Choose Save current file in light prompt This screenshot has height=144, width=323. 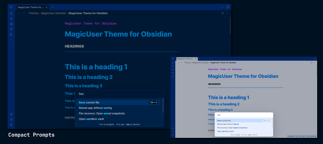tap(243, 121)
